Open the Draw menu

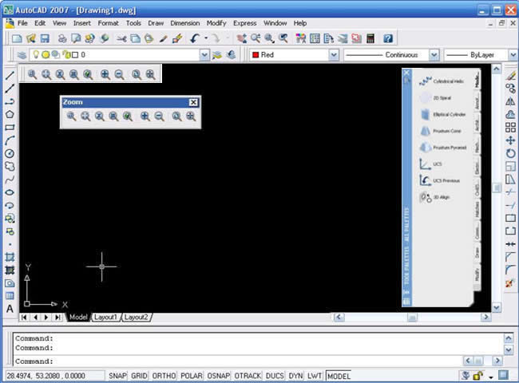156,23
